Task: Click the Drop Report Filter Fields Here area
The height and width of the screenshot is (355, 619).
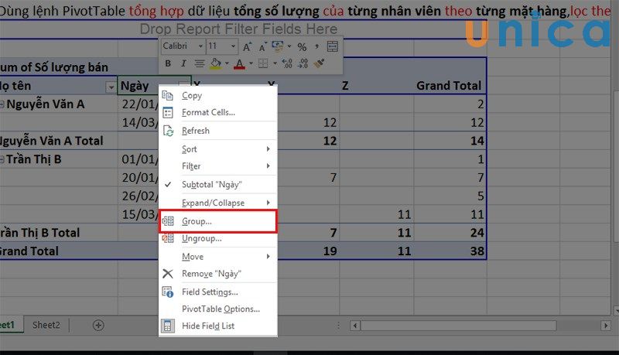Action: tap(238, 29)
